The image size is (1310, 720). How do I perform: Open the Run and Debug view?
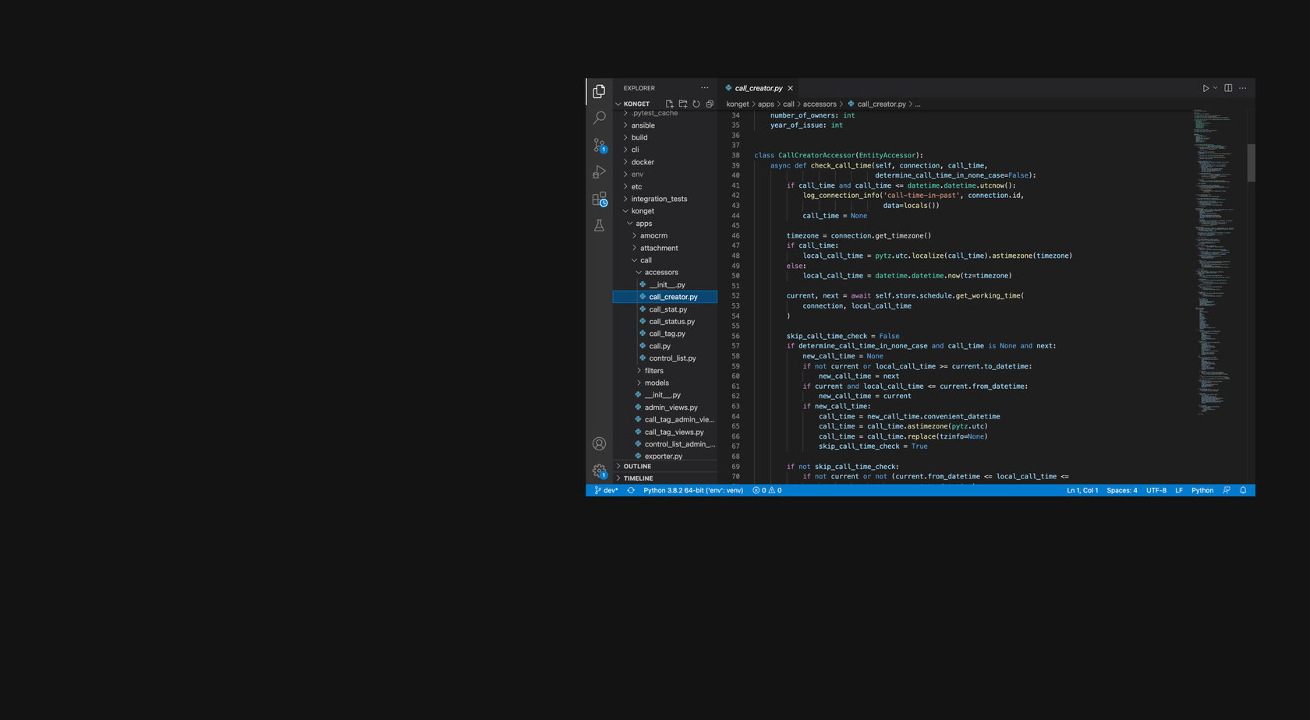599,171
